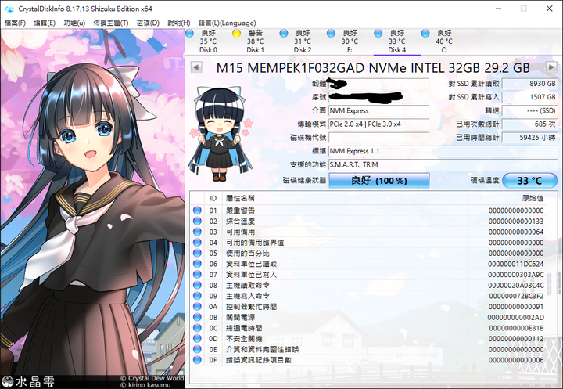Click the blue status orb for Disk 2
The width and height of the screenshot is (563, 389).
[x=284, y=33]
